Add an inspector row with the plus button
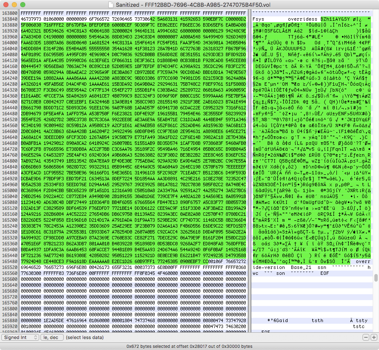This screenshot has height=350, width=379. tap(374, 337)
